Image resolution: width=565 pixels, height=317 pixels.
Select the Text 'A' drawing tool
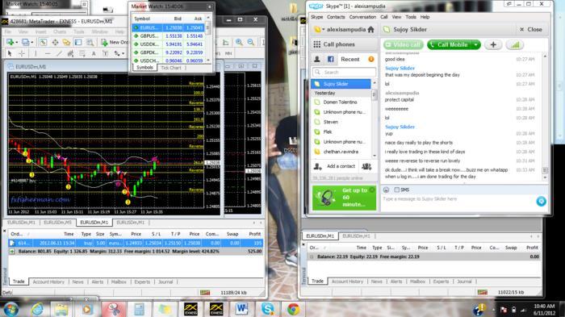[x=94, y=53]
